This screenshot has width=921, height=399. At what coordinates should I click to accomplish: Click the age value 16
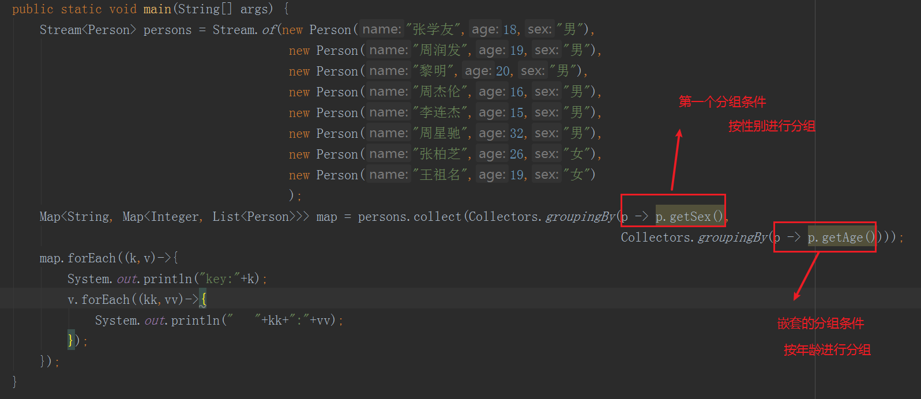(517, 92)
